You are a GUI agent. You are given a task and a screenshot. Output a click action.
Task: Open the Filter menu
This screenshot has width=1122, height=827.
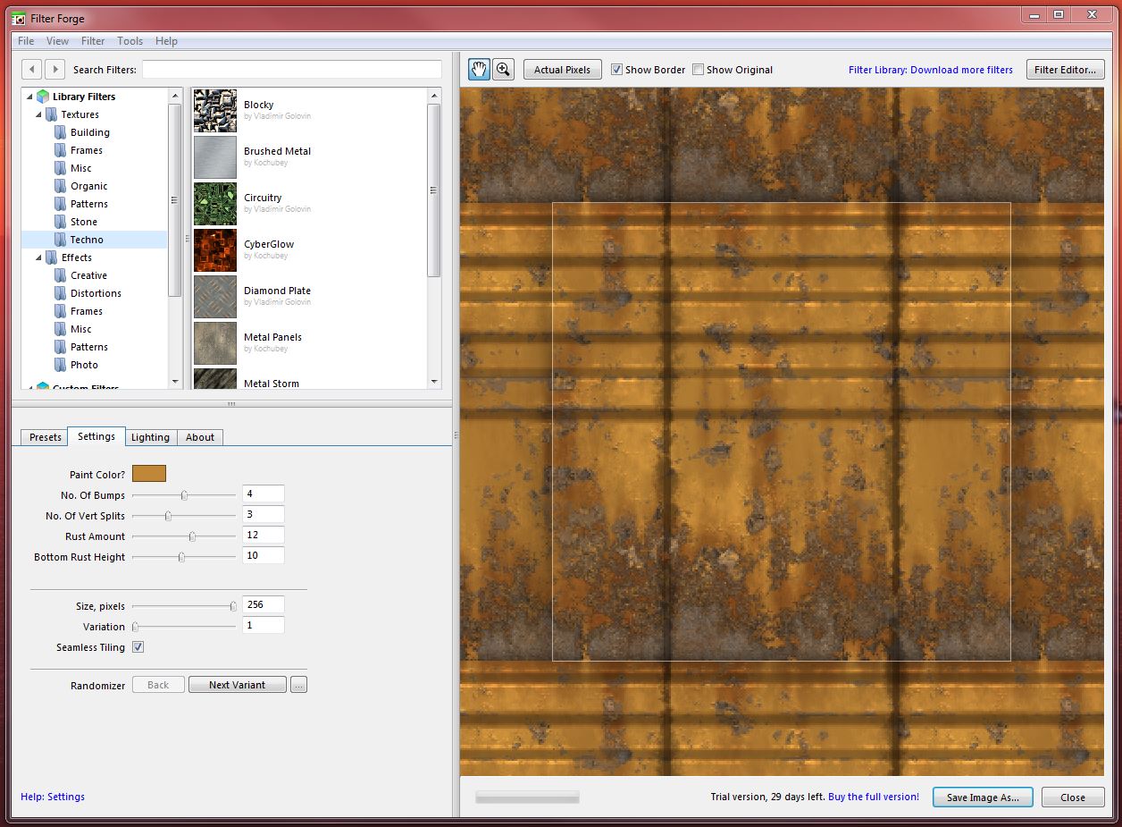93,41
